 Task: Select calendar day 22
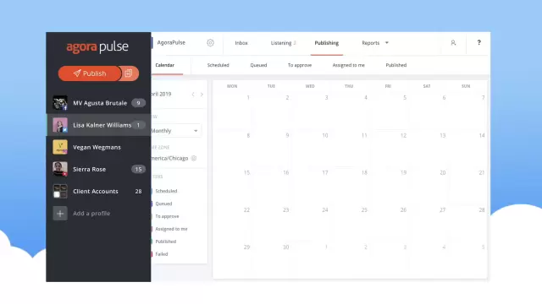tap(246, 210)
